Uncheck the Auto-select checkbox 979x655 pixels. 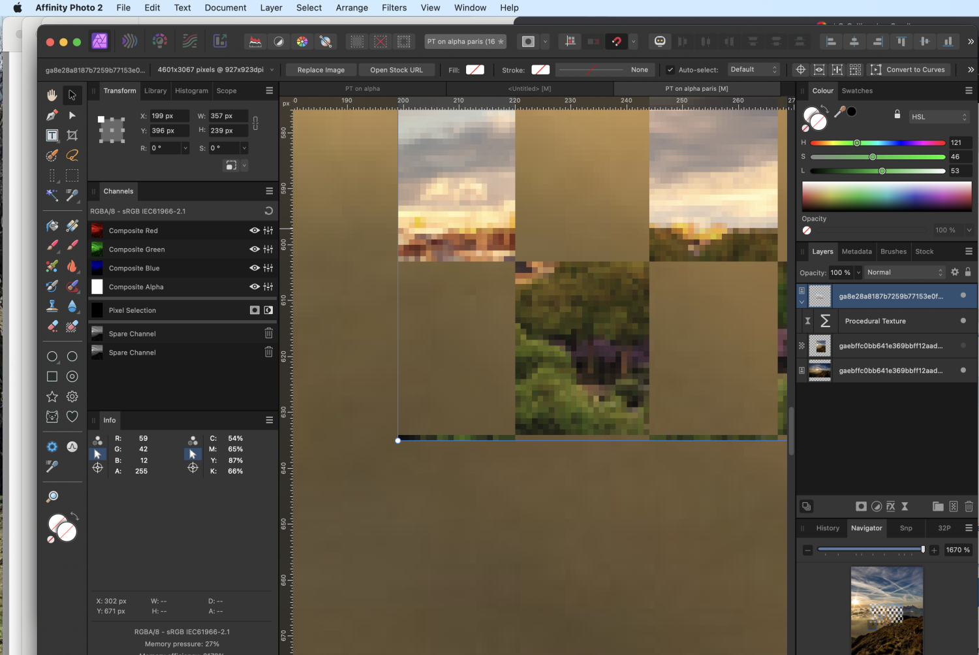(670, 69)
